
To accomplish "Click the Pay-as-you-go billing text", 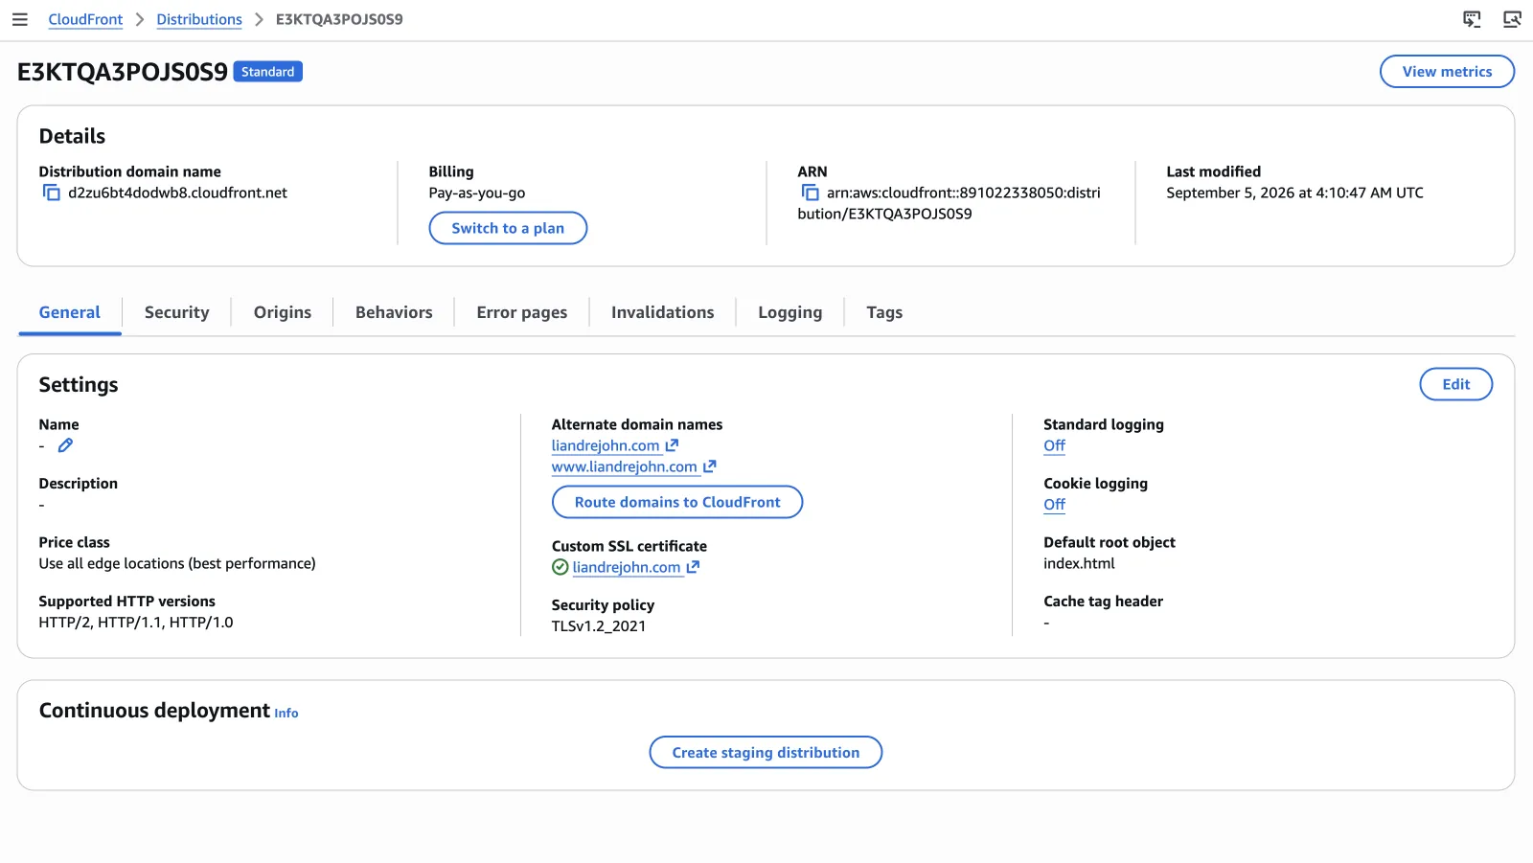I will pos(477,193).
